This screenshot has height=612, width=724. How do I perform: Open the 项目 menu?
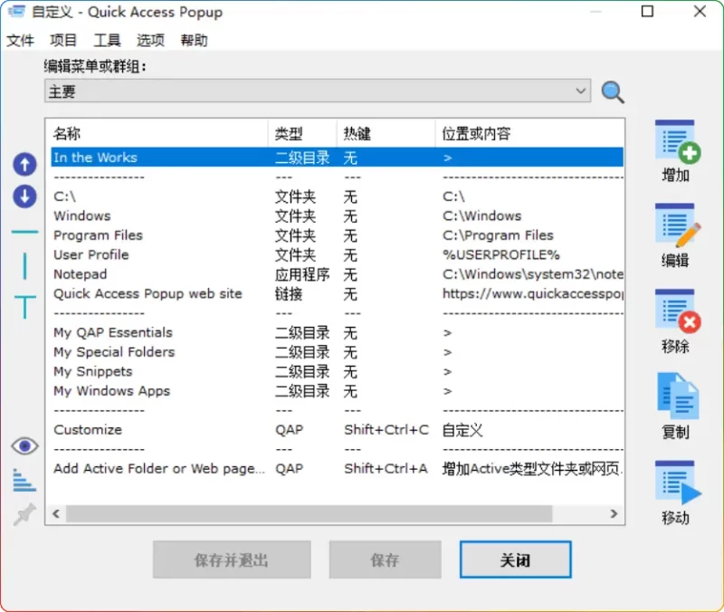click(63, 40)
